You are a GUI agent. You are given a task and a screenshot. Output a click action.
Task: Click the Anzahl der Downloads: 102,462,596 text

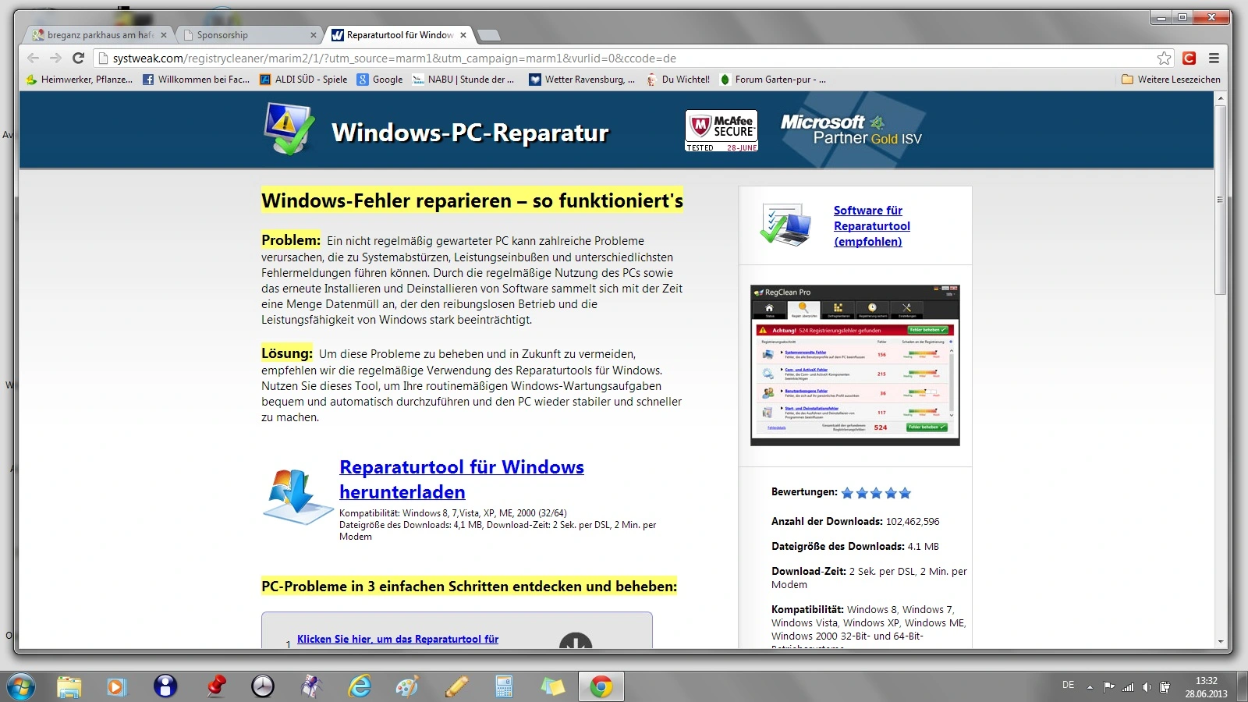point(856,522)
